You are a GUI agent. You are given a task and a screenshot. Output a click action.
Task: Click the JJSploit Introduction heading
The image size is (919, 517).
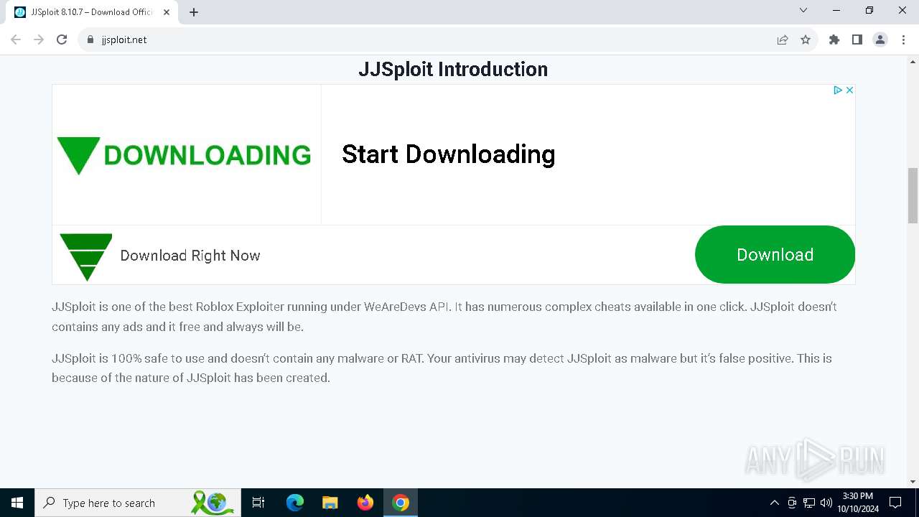(453, 69)
